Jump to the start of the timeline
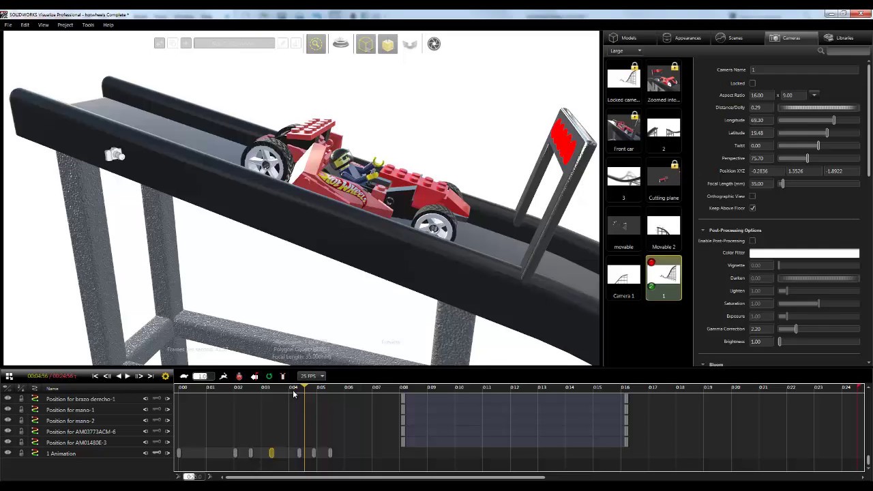 point(95,376)
